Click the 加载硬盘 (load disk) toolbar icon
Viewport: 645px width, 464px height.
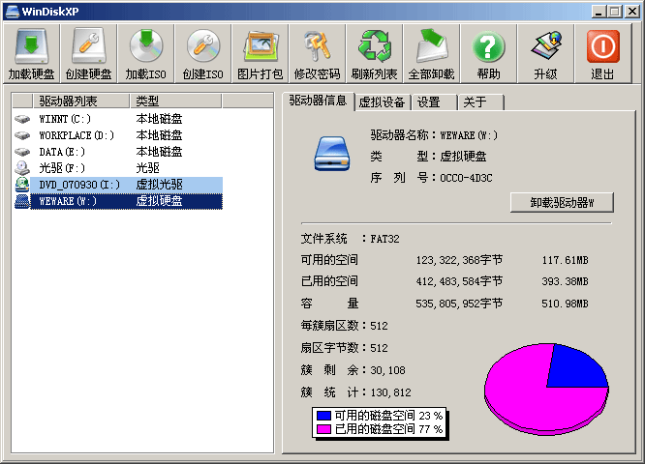coord(32,55)
